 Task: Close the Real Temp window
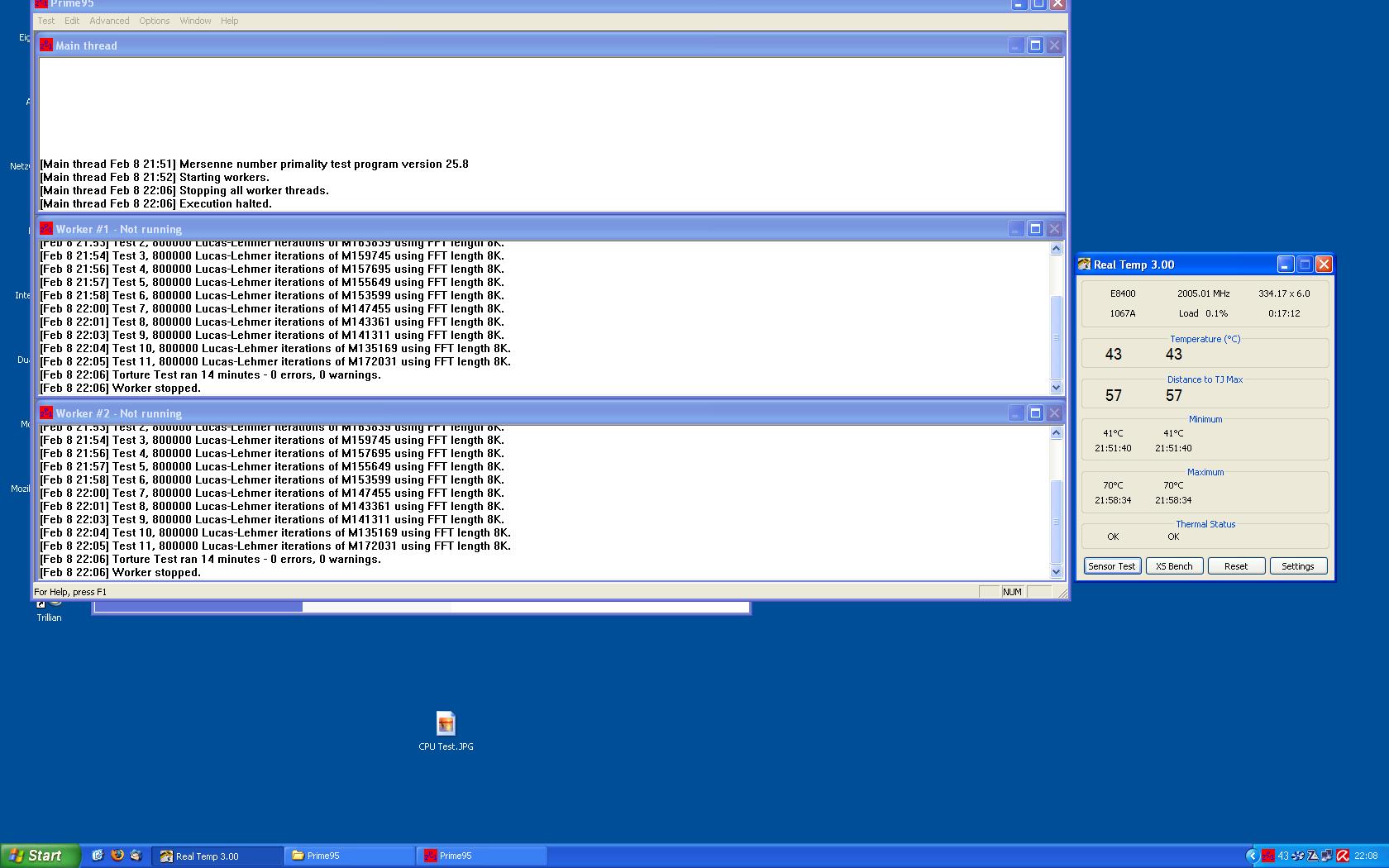(x=1324, y=265)
